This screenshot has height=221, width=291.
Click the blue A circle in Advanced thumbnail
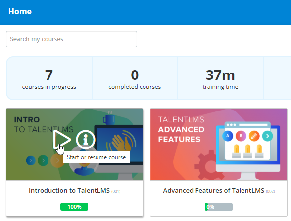228,136
